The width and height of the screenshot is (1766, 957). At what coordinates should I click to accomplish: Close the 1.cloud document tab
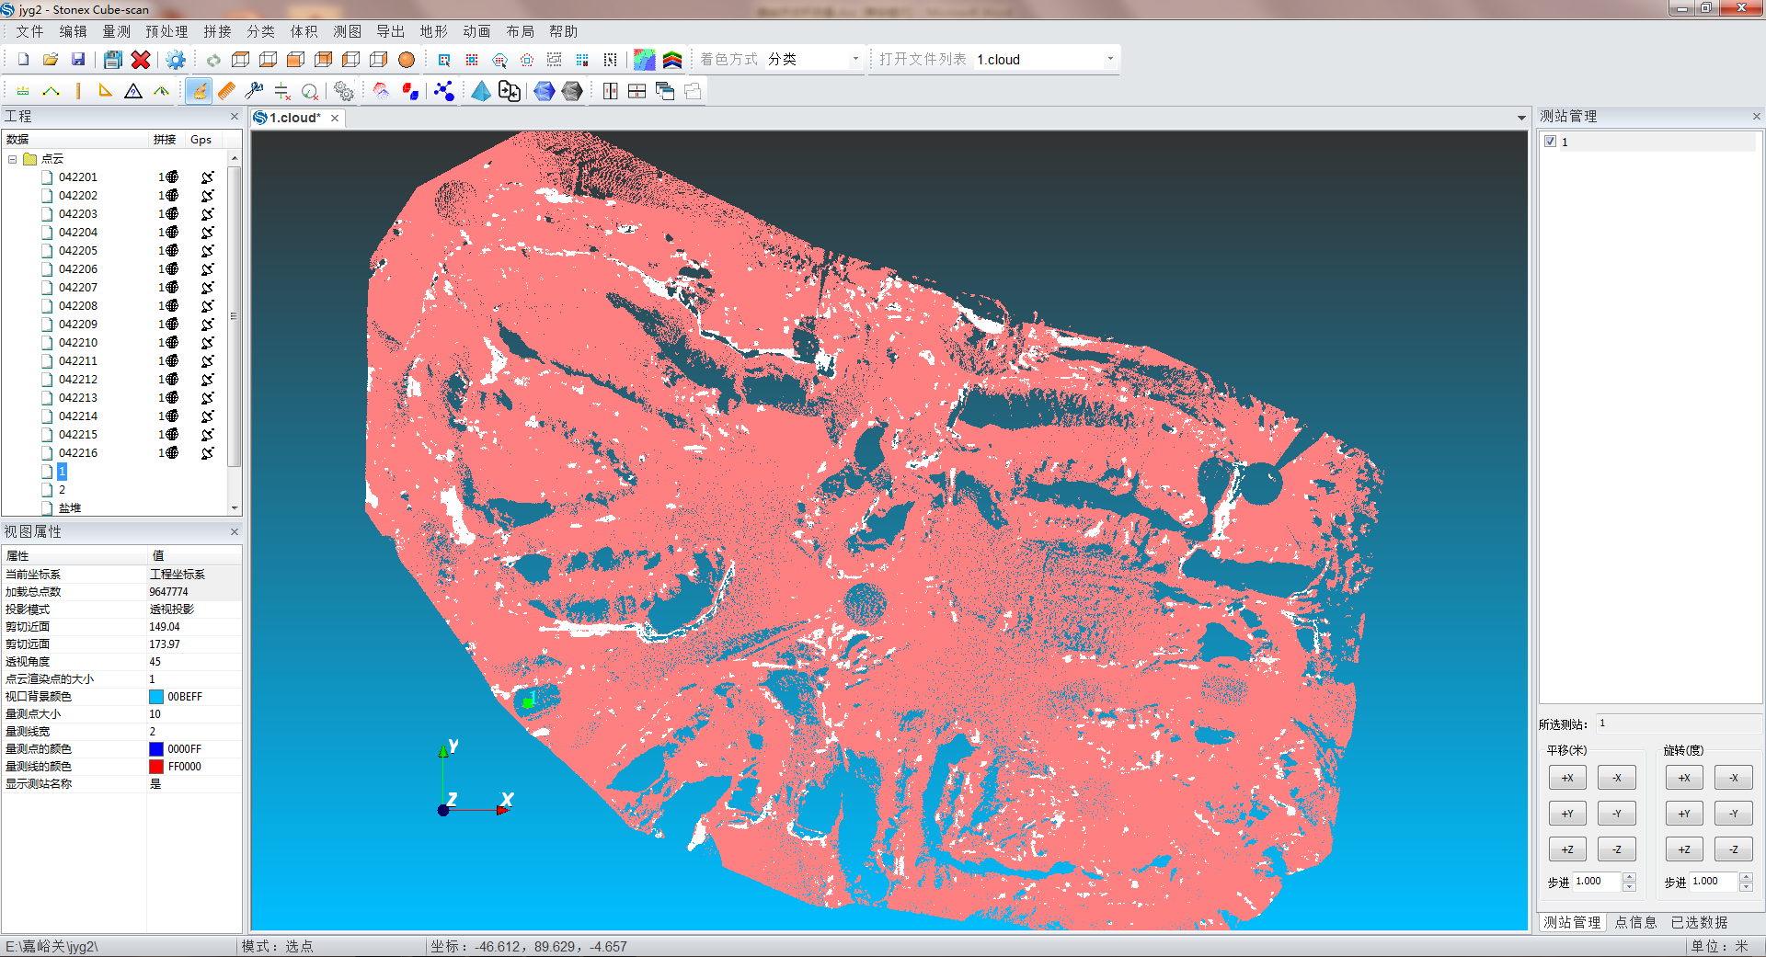tap(335, 118)
